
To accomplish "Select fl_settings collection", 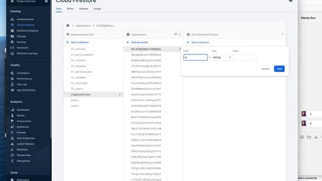I will pyautogui.click(x=79, y=83).
